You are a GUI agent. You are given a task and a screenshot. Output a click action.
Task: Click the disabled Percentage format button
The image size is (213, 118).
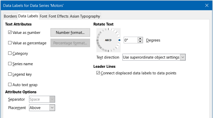click(x=70, y=43)
